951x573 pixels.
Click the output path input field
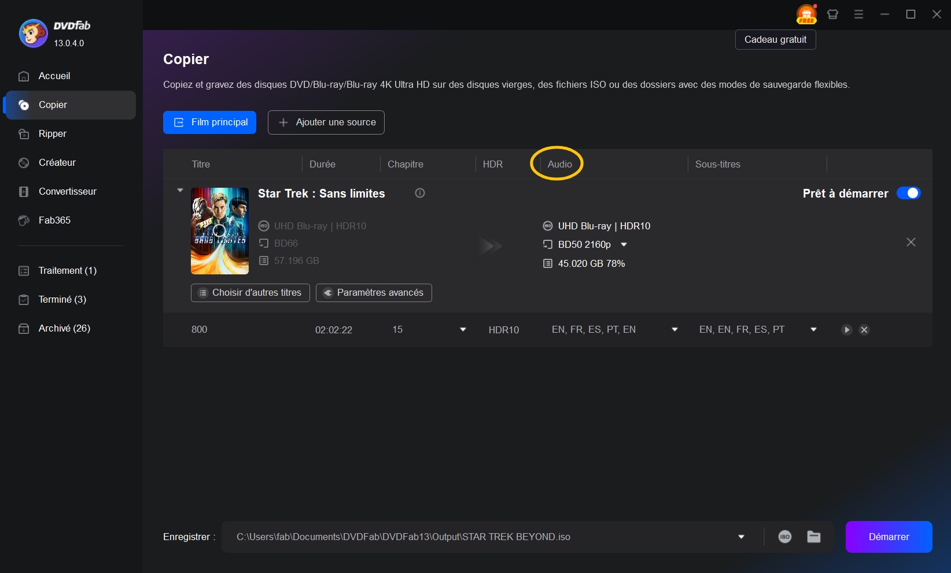[463, 537]
